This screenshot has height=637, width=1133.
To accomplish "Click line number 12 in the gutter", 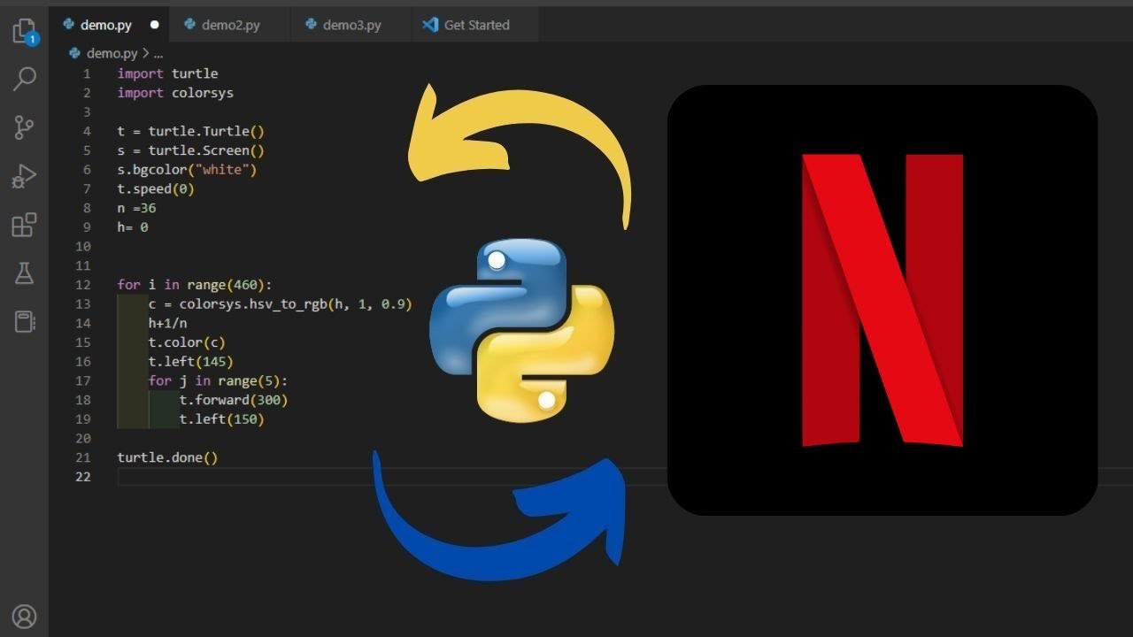I will [x=83, y=285].
